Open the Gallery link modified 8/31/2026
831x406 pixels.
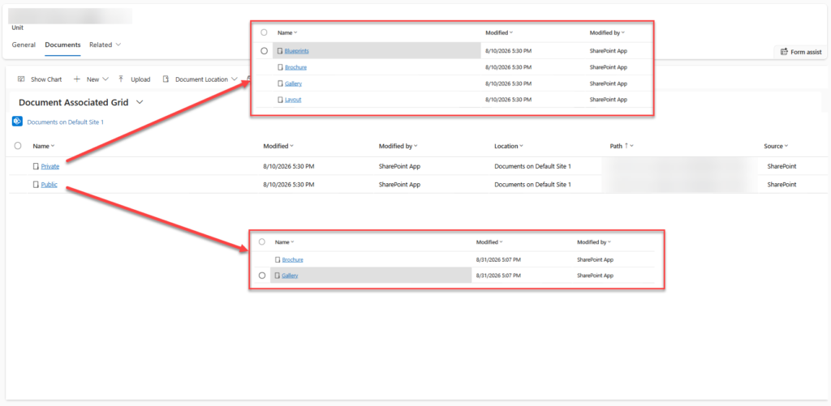(290, 276)
